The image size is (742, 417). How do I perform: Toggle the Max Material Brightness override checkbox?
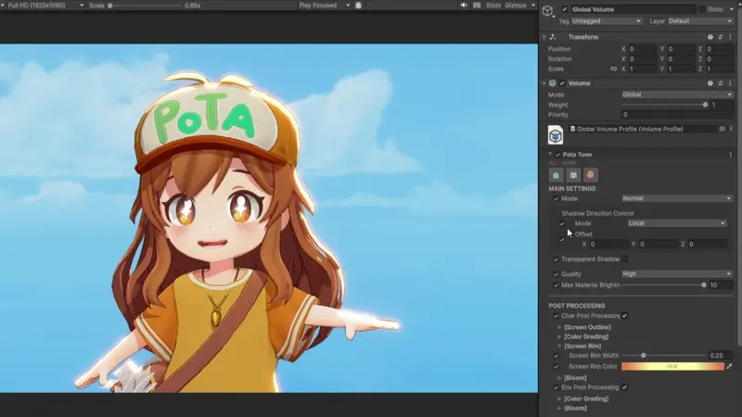(556, 285)
